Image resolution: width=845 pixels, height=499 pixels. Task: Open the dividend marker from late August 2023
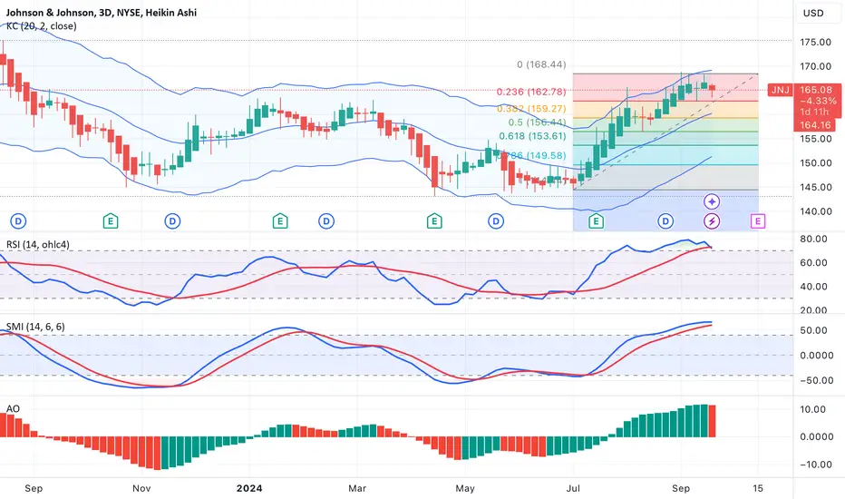click(18, 221)
